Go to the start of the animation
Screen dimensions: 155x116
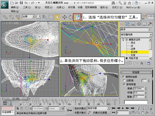pyautogui.click(x=113, y=108)
